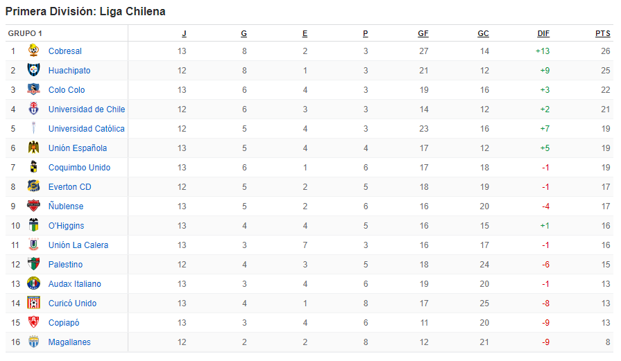Open the Universidad Católica team link
Image resolution: width=621 pixels, height=361 pixels.
[x=86, y=128]
